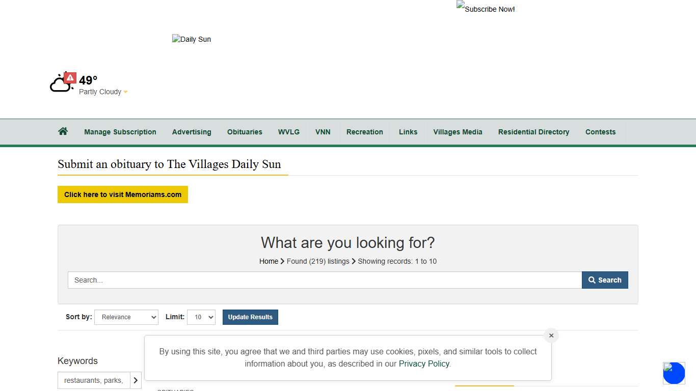696x391 pixels.
Task: Open the Privacy Policy link
Action: click(424, 364)
